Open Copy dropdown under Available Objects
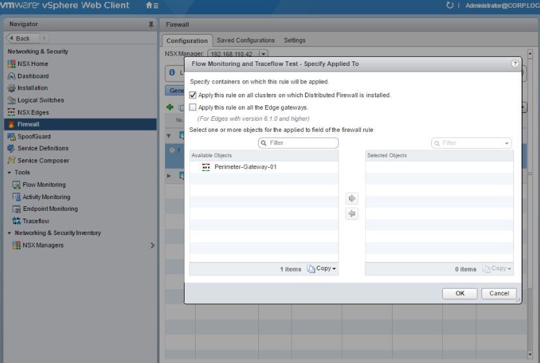This screenshot has width=540, height=363. [x=322, y=269]
